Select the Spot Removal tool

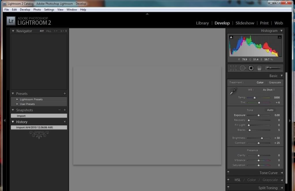click(243, 68)
